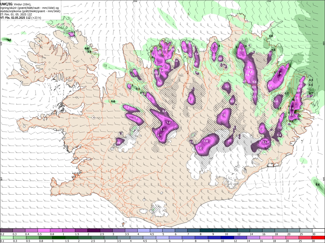This screenshot has width=325, height=243.
Task: Select the 'VT: Fös. 02.05.2025 11Z (+23 h)' line
Action: [21, 18]
